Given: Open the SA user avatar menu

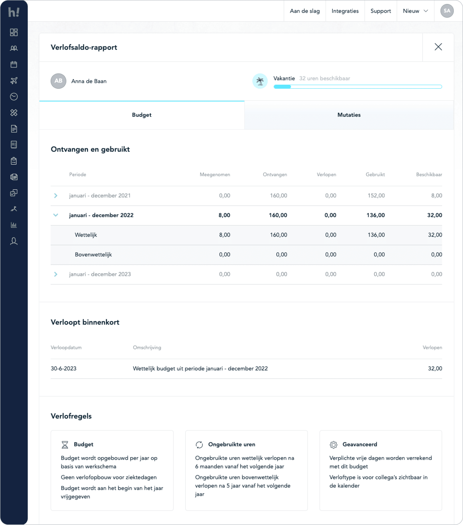Looking at the screenshot, I should click(447, 11).
